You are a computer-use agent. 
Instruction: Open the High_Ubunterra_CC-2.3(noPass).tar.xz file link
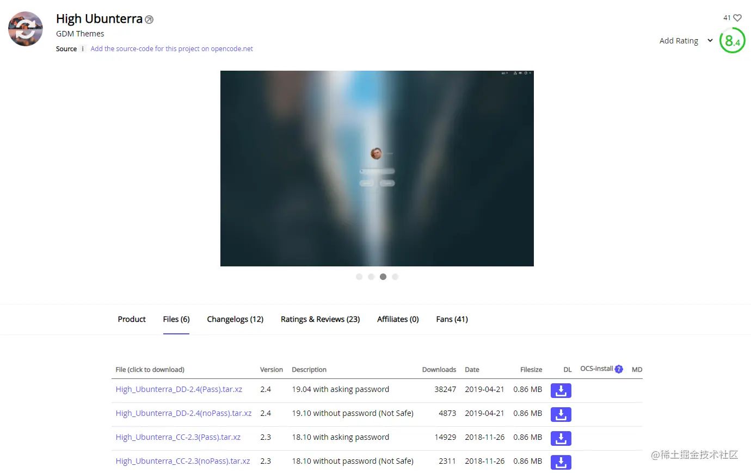183,461
